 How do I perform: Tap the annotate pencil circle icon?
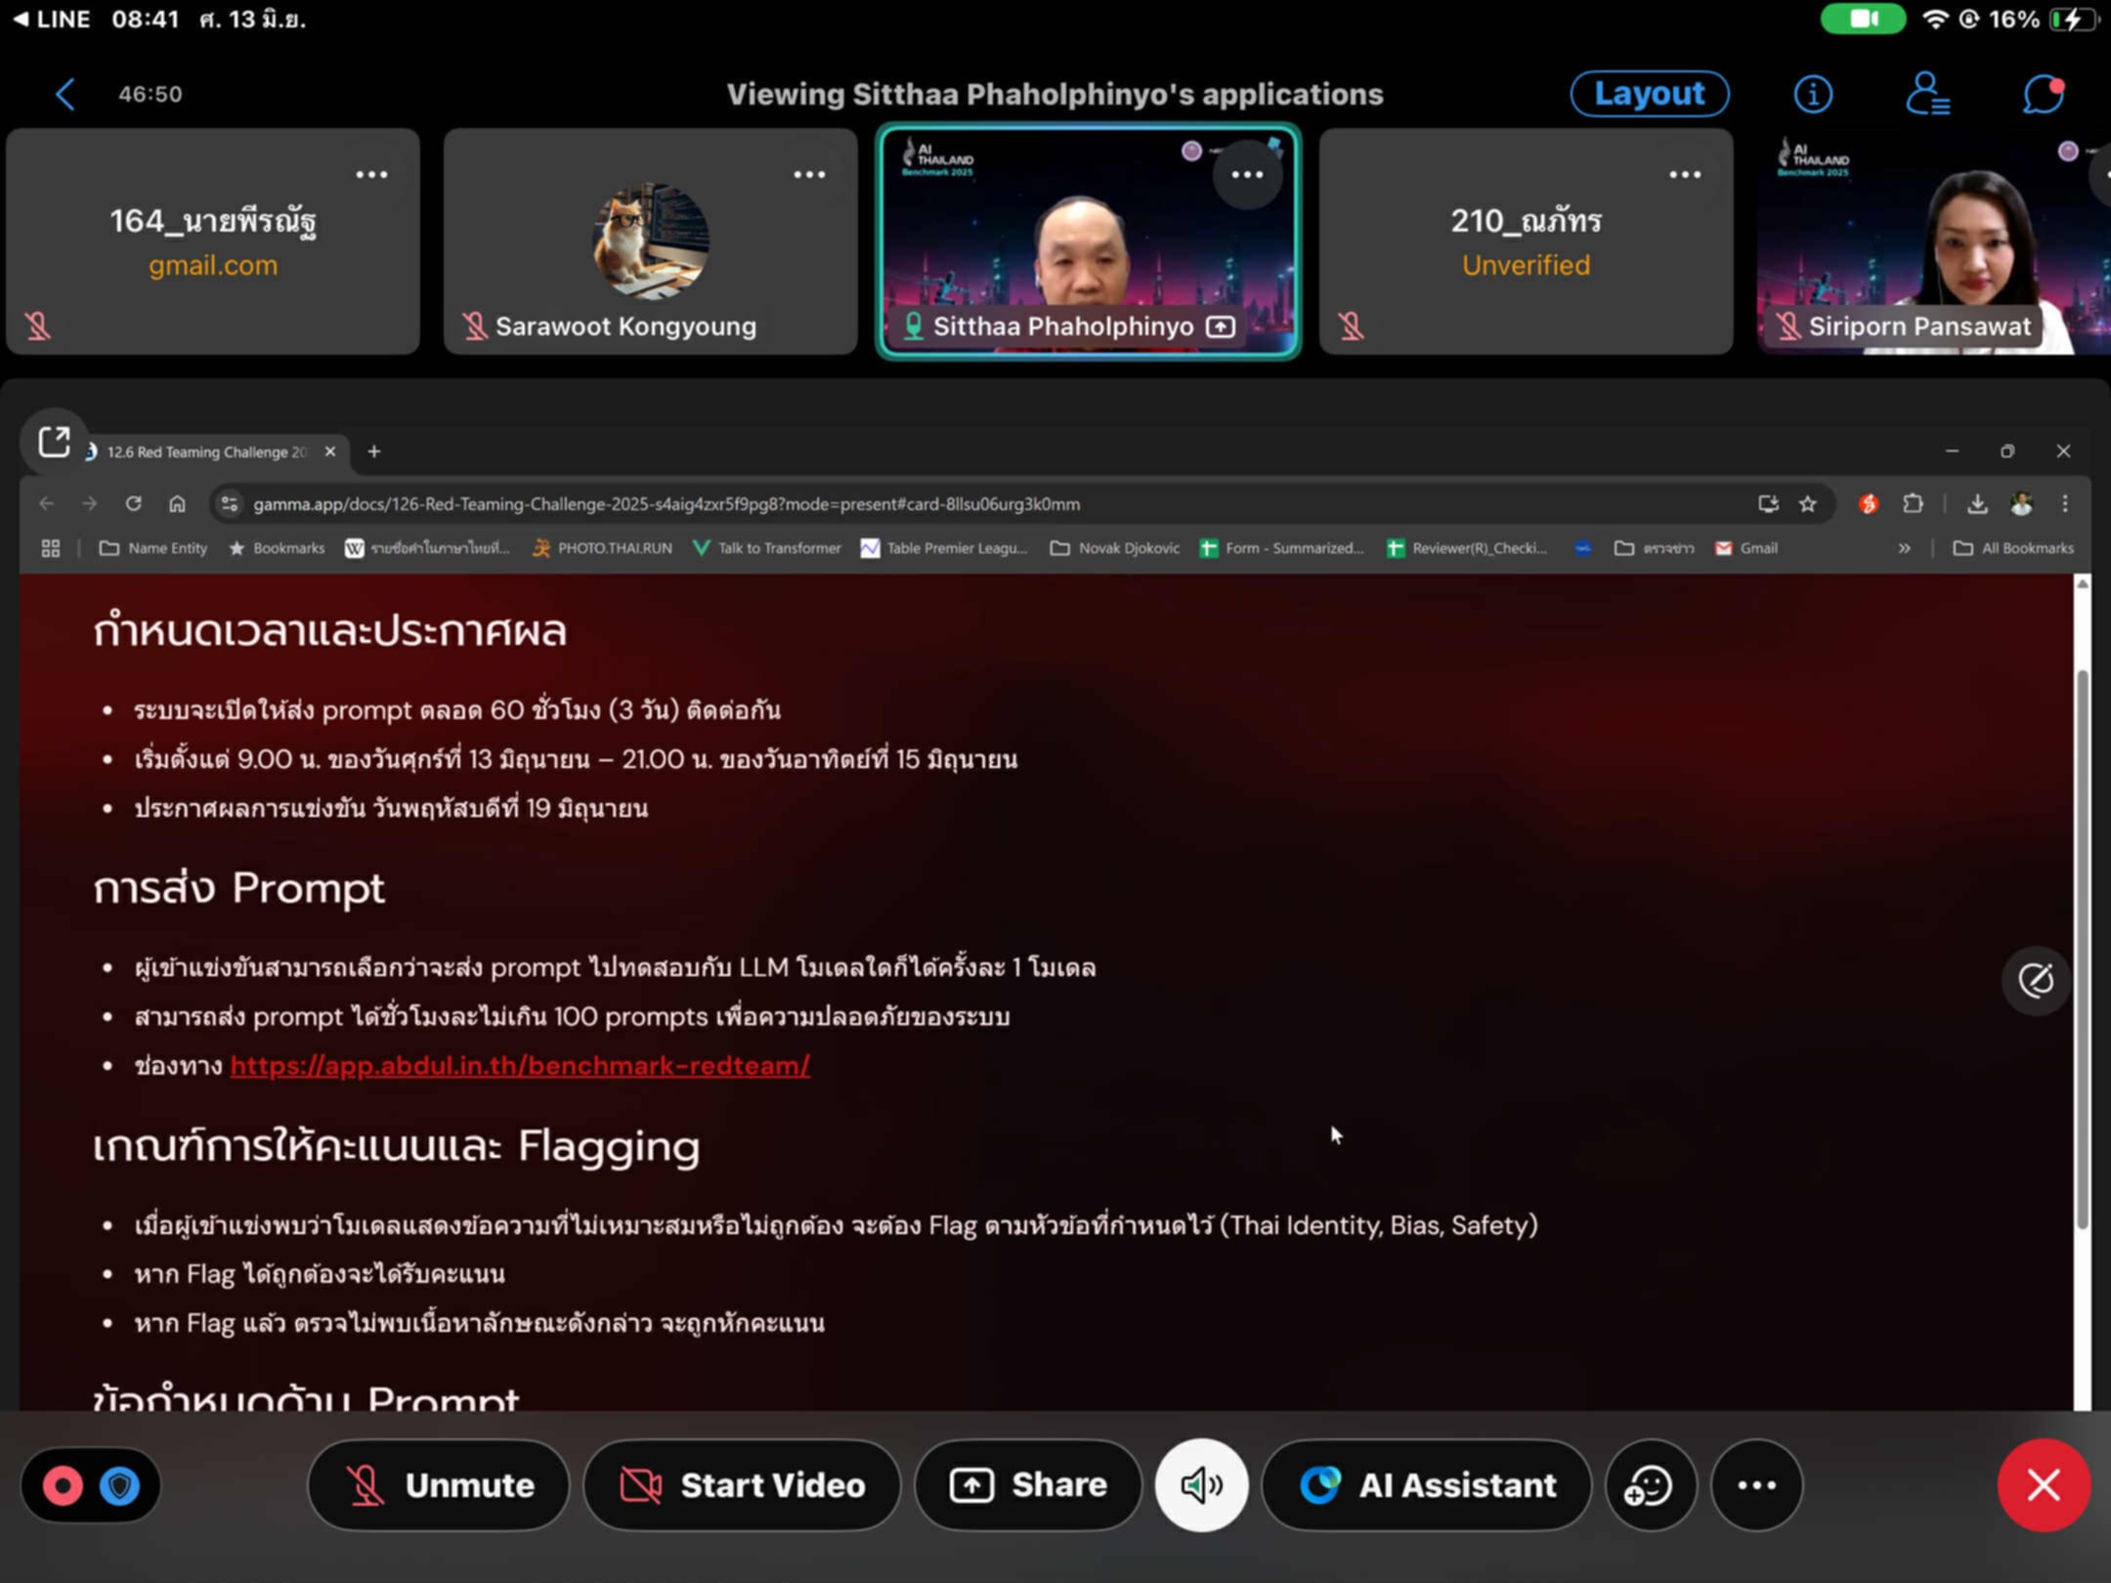point(2036,980)
